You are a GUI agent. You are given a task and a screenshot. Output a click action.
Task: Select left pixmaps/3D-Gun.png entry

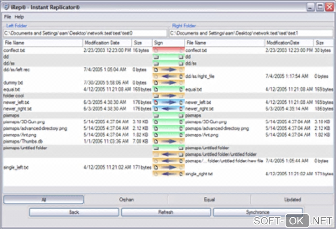(24, 122)
